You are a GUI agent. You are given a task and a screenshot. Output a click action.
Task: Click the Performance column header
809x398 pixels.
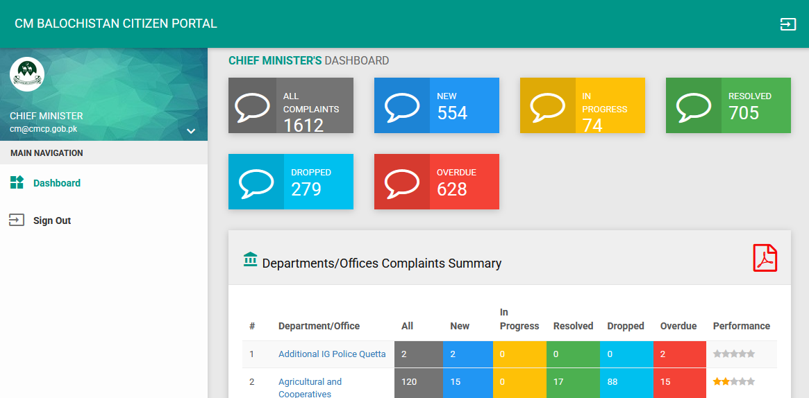click(741, 326)
